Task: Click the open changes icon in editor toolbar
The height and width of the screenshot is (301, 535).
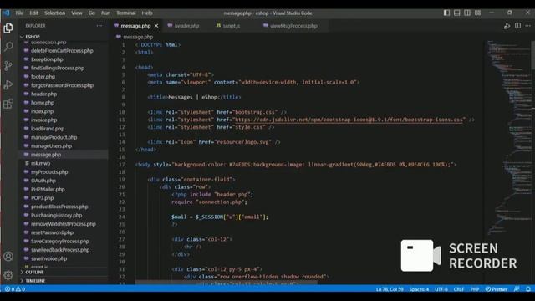Action: pyautogui.click(x=507, y=26)
